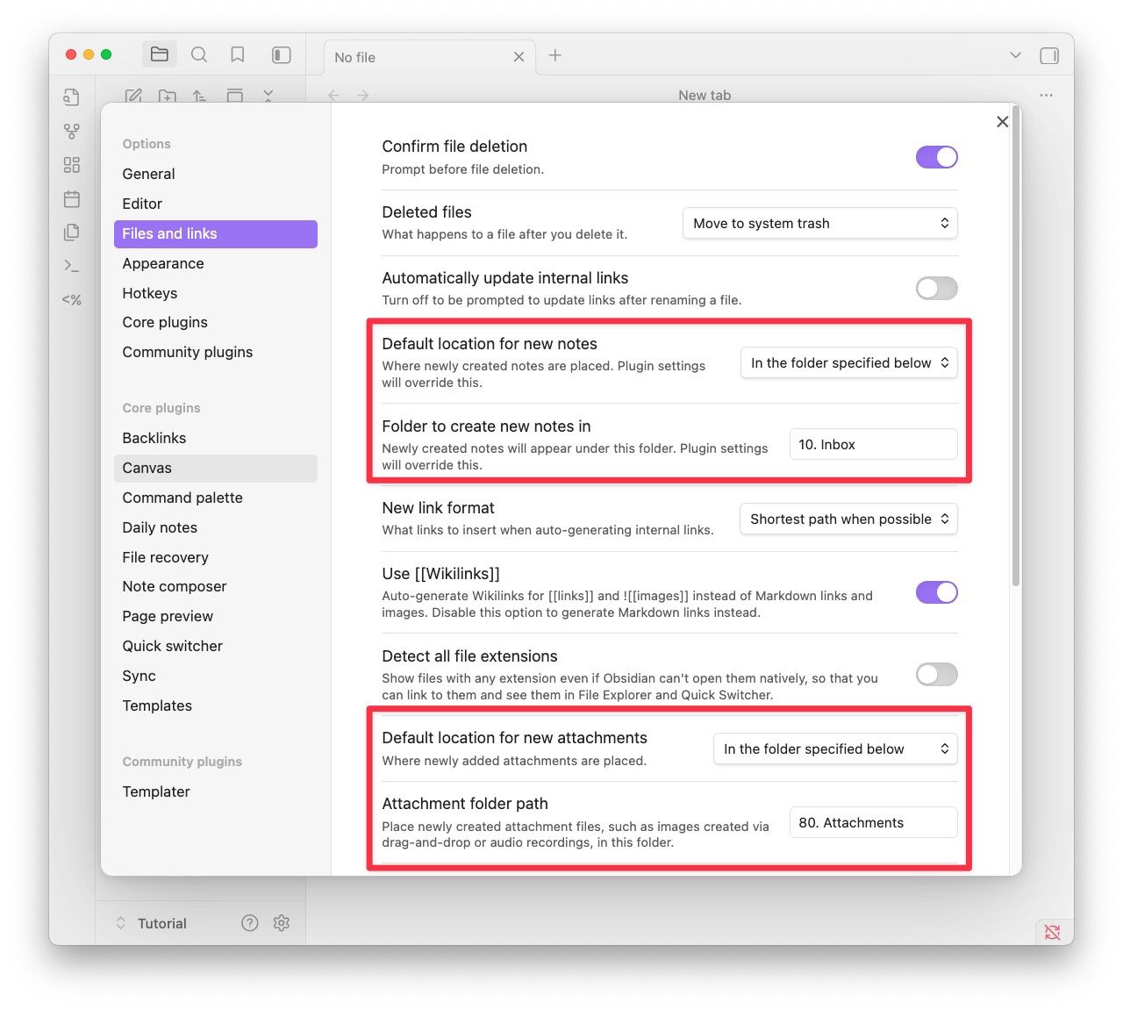Viewport: 1123px width, 1010px height.
Task: Open the search magnifier icon
Action: [199, 54]
